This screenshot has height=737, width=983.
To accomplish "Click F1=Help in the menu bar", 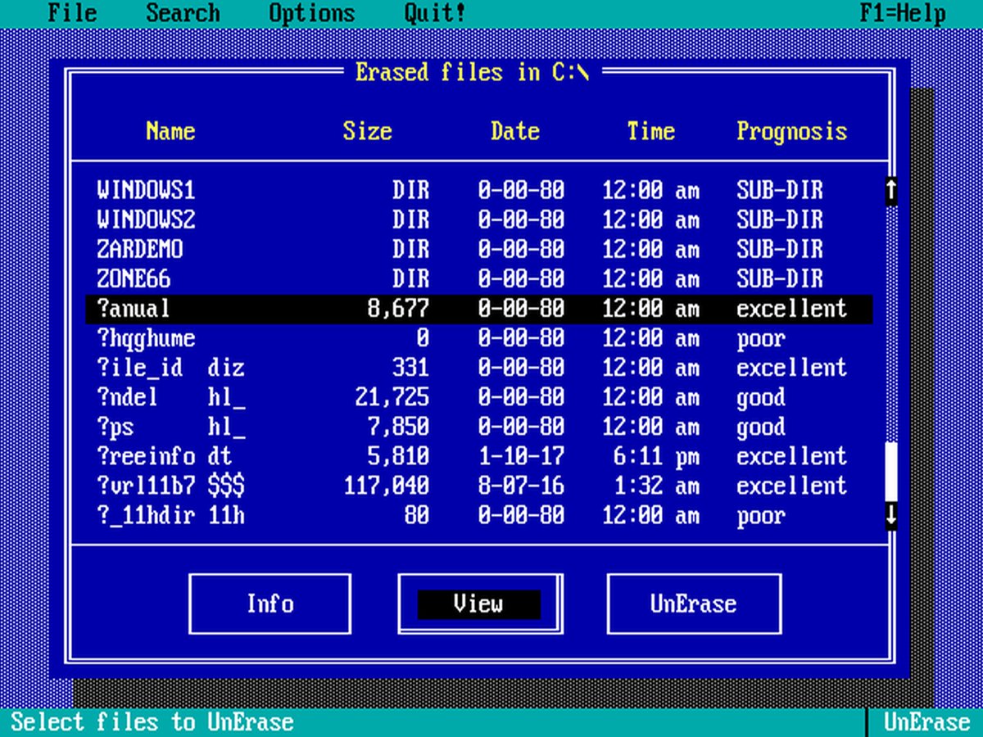I will [903, 13].
